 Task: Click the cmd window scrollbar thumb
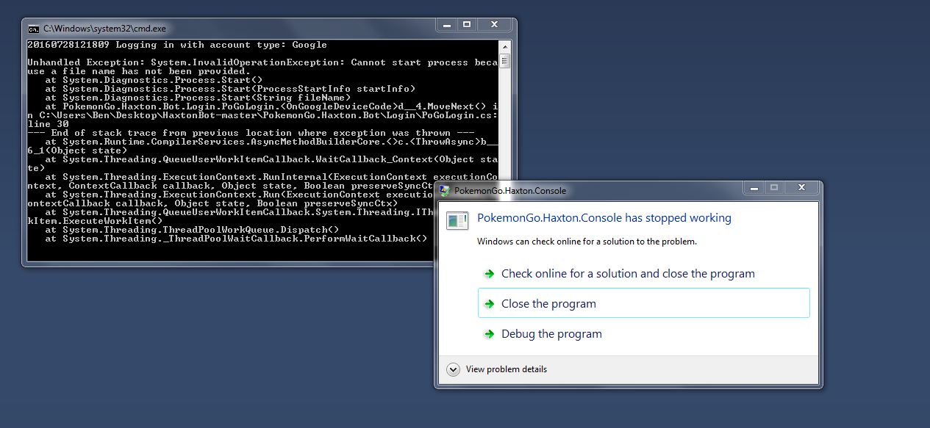505,60
